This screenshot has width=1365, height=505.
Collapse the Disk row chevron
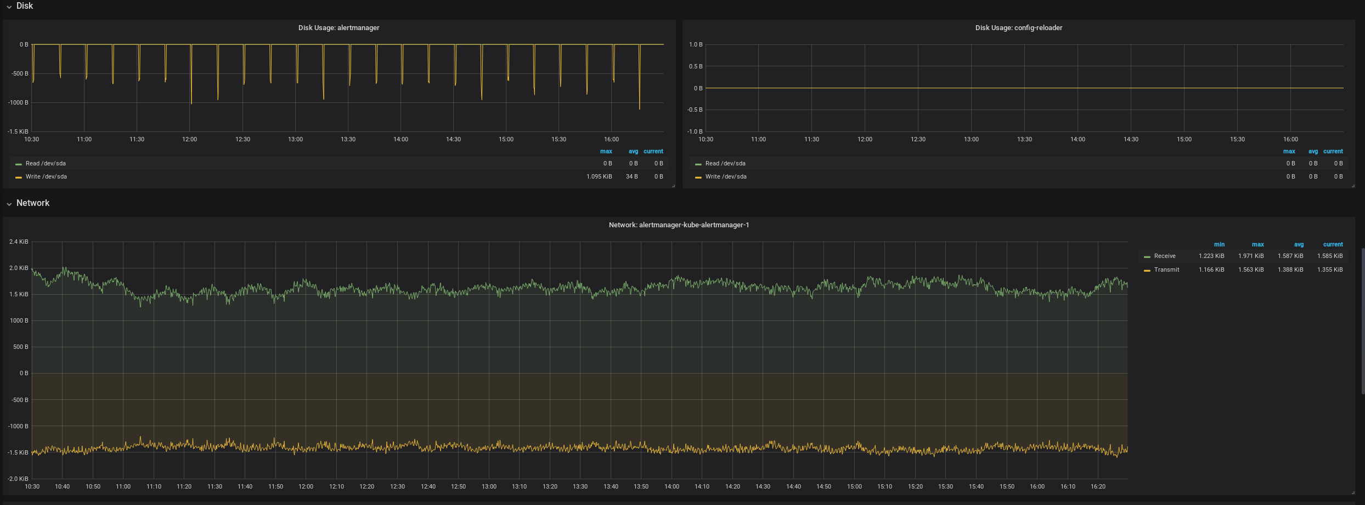click(x=9, y=7)
